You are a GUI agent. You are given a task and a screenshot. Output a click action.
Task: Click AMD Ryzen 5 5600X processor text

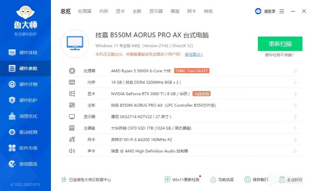pos(141,71)
